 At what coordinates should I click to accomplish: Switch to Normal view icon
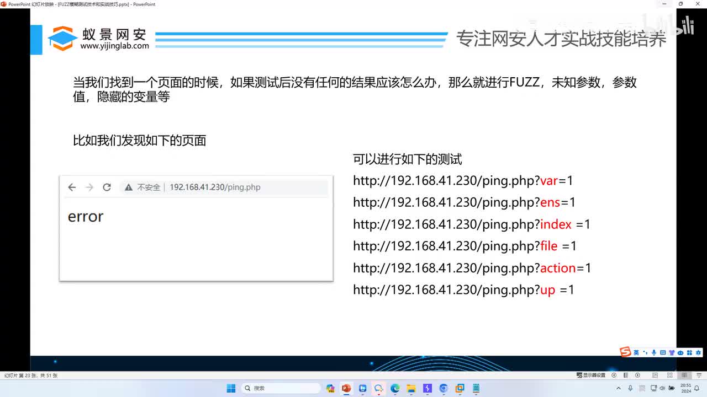point(655,375)
